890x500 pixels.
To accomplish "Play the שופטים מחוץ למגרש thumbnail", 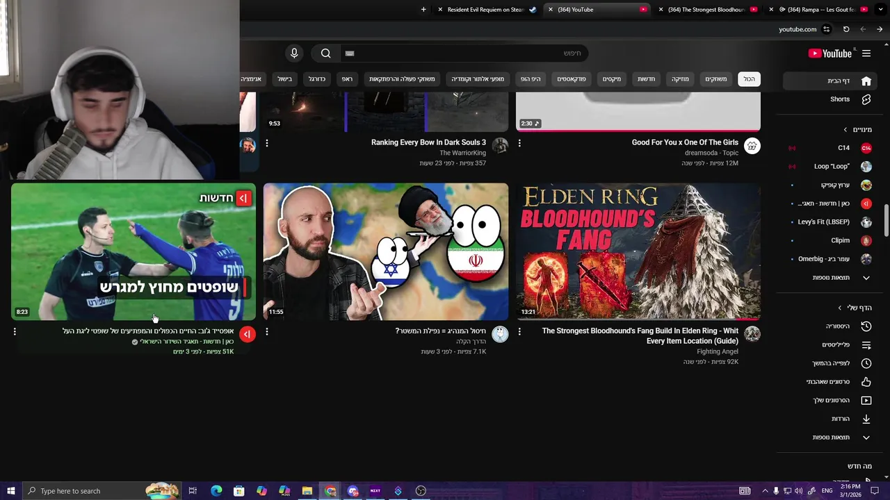I will click(x=133, y=252).
